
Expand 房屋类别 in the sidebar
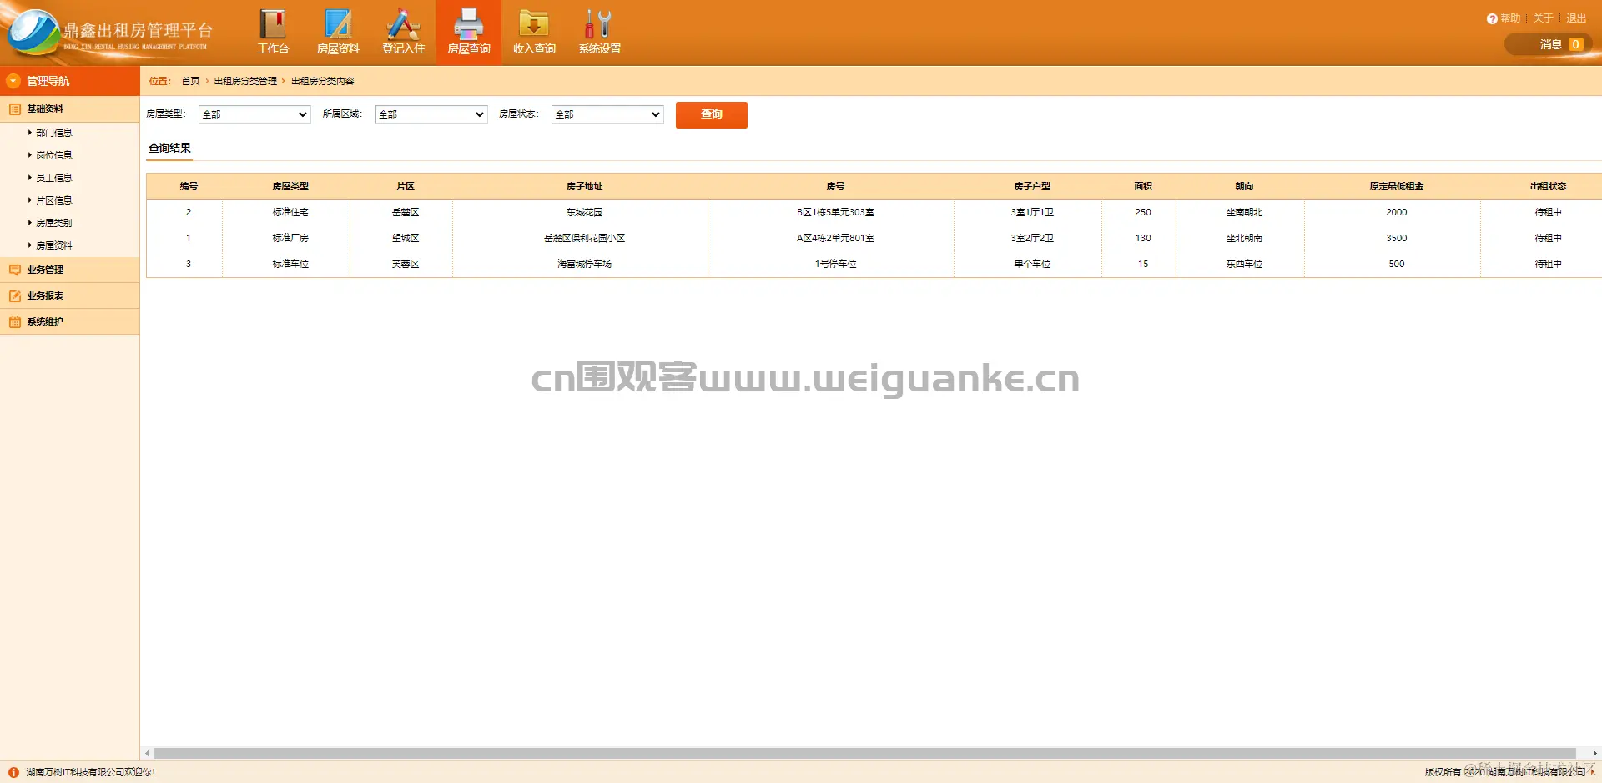coord(54,223)
